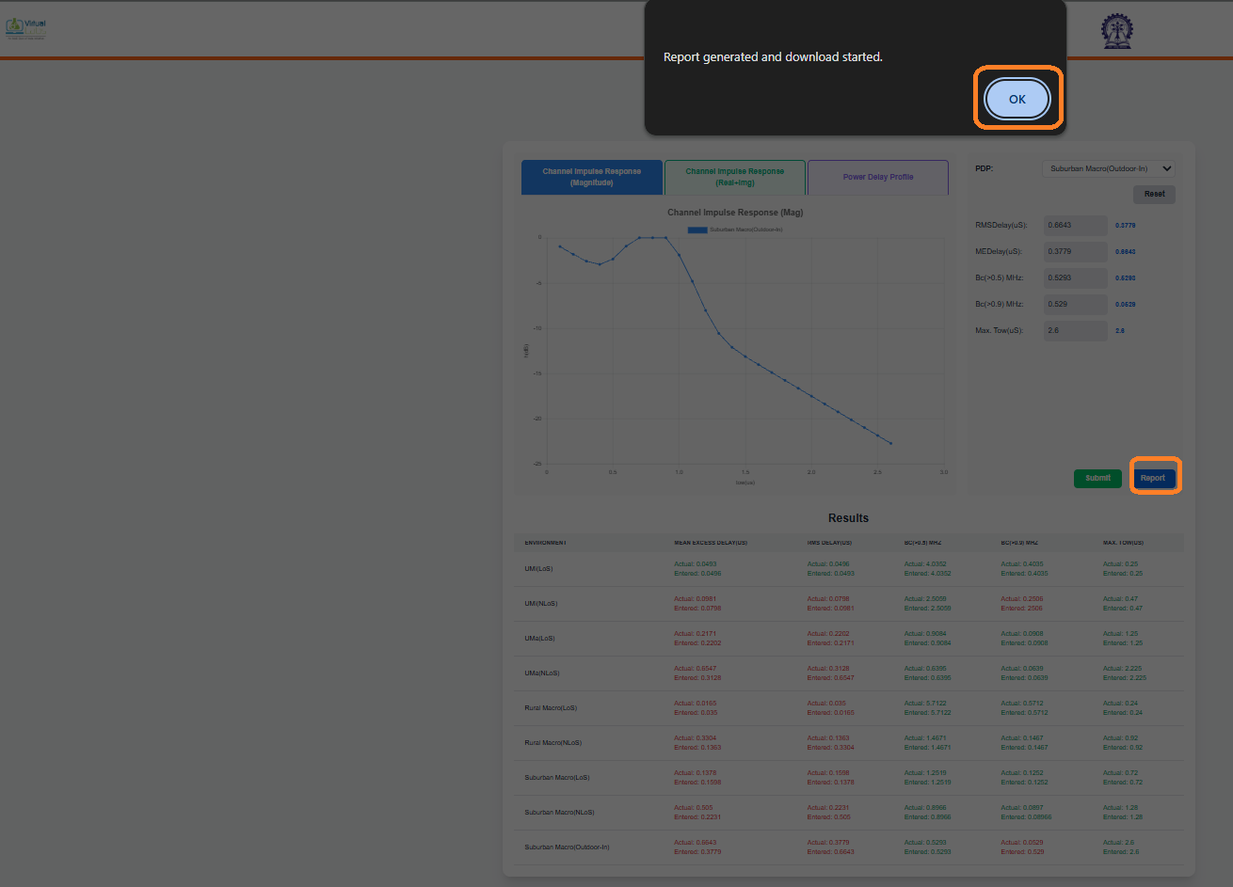Click the Bc(>0.9) MHz input box

[x=1076, y=305]
